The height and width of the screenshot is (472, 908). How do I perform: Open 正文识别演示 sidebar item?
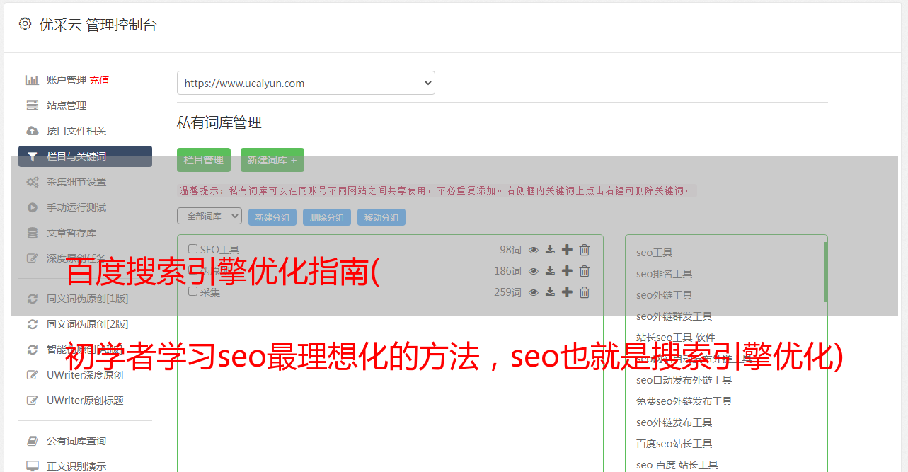[x=76, y=466]
